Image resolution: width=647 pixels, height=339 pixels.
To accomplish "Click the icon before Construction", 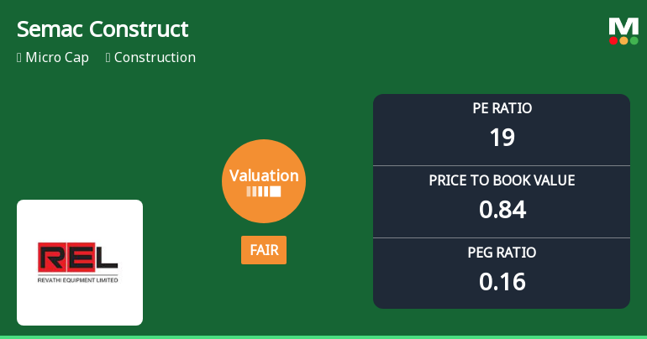I will (x=108, y=58).
